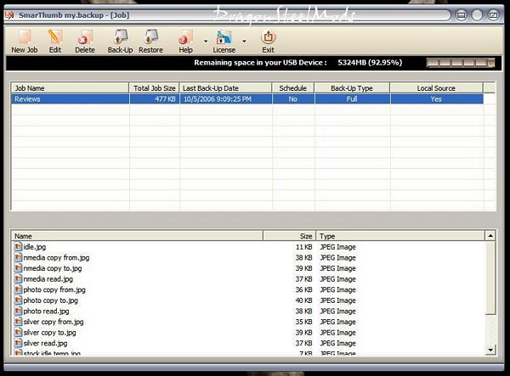
Task: Sort by Total Job Size column header
Action: coord(154,88)
